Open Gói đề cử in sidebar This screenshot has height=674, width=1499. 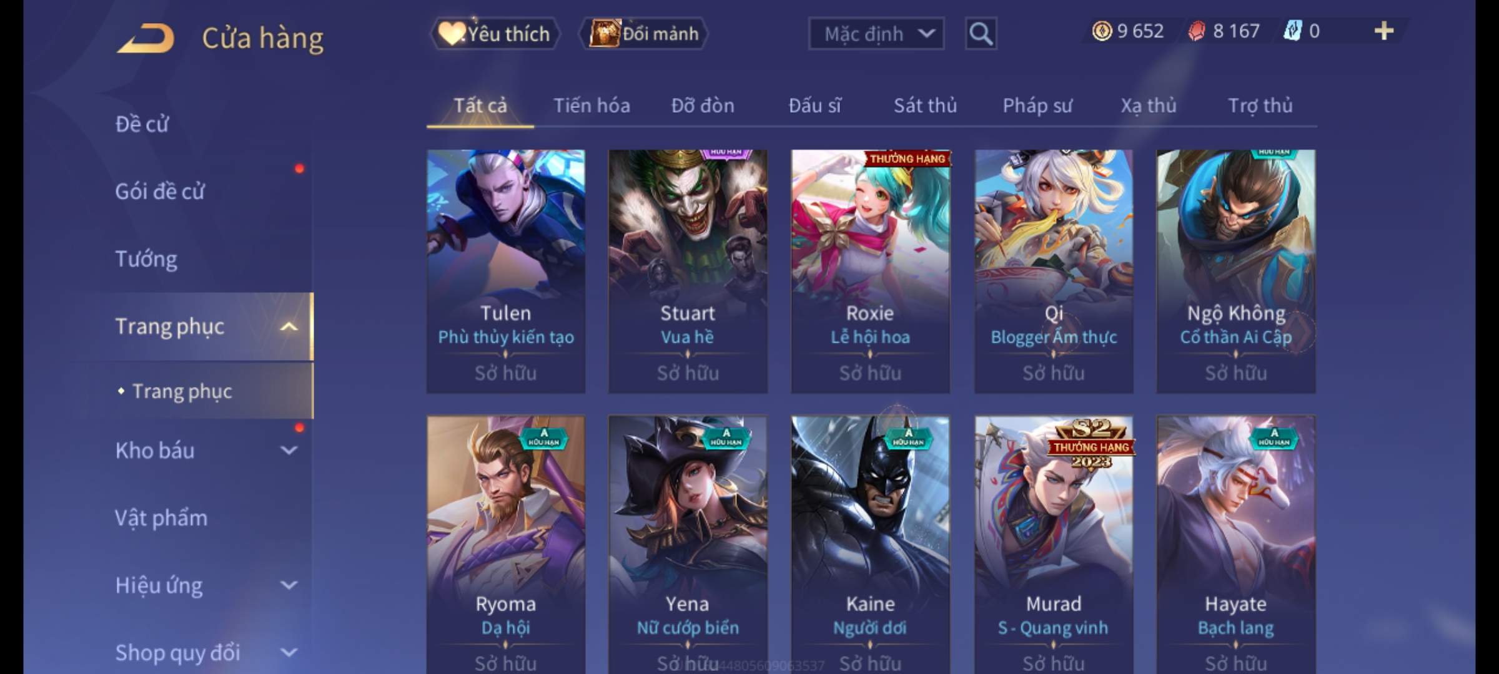coord(160,191)
